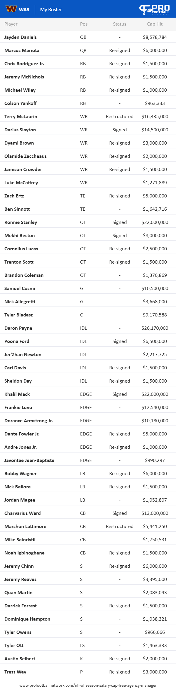Sort by the Status column header
The width and height of the screenshot is (176, 692).
120,24
